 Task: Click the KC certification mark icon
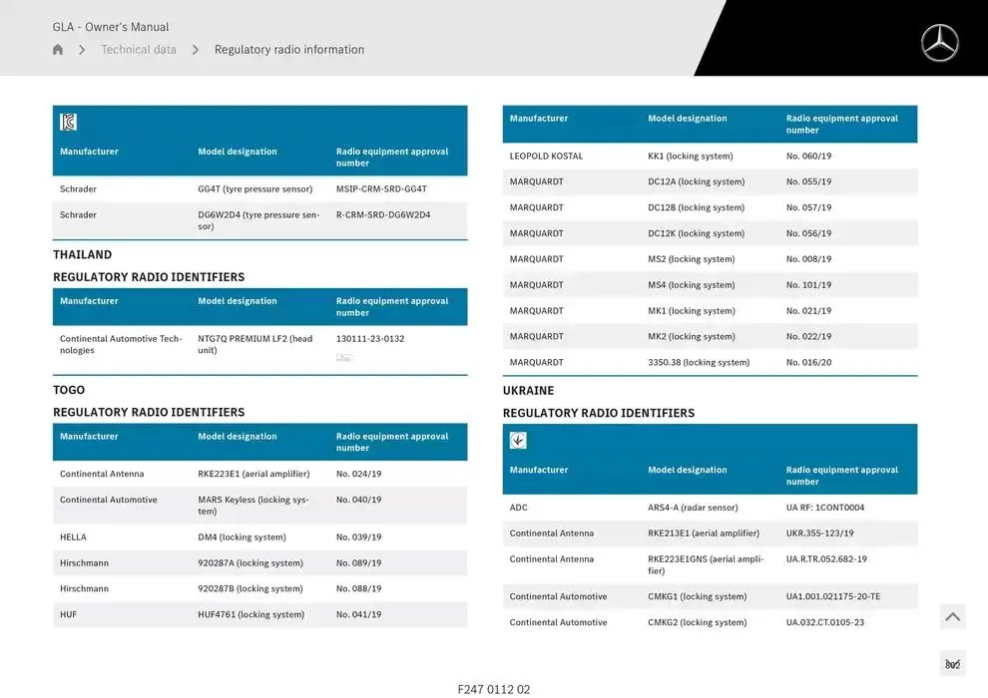click(69, 122)
